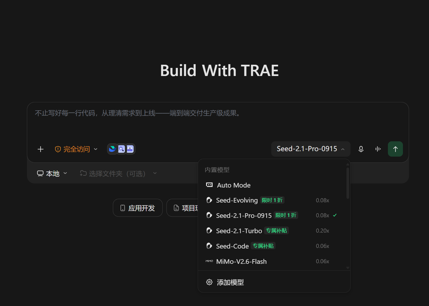Click the 专属补贴 tag on Seed-Code
The height and width of the screenshot is (306, 429).
click(263, 246)
